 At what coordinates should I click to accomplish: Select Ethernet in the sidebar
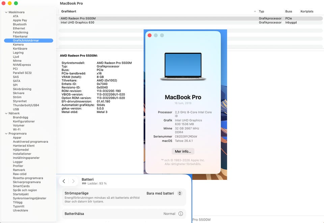click(x=19, y=29)
